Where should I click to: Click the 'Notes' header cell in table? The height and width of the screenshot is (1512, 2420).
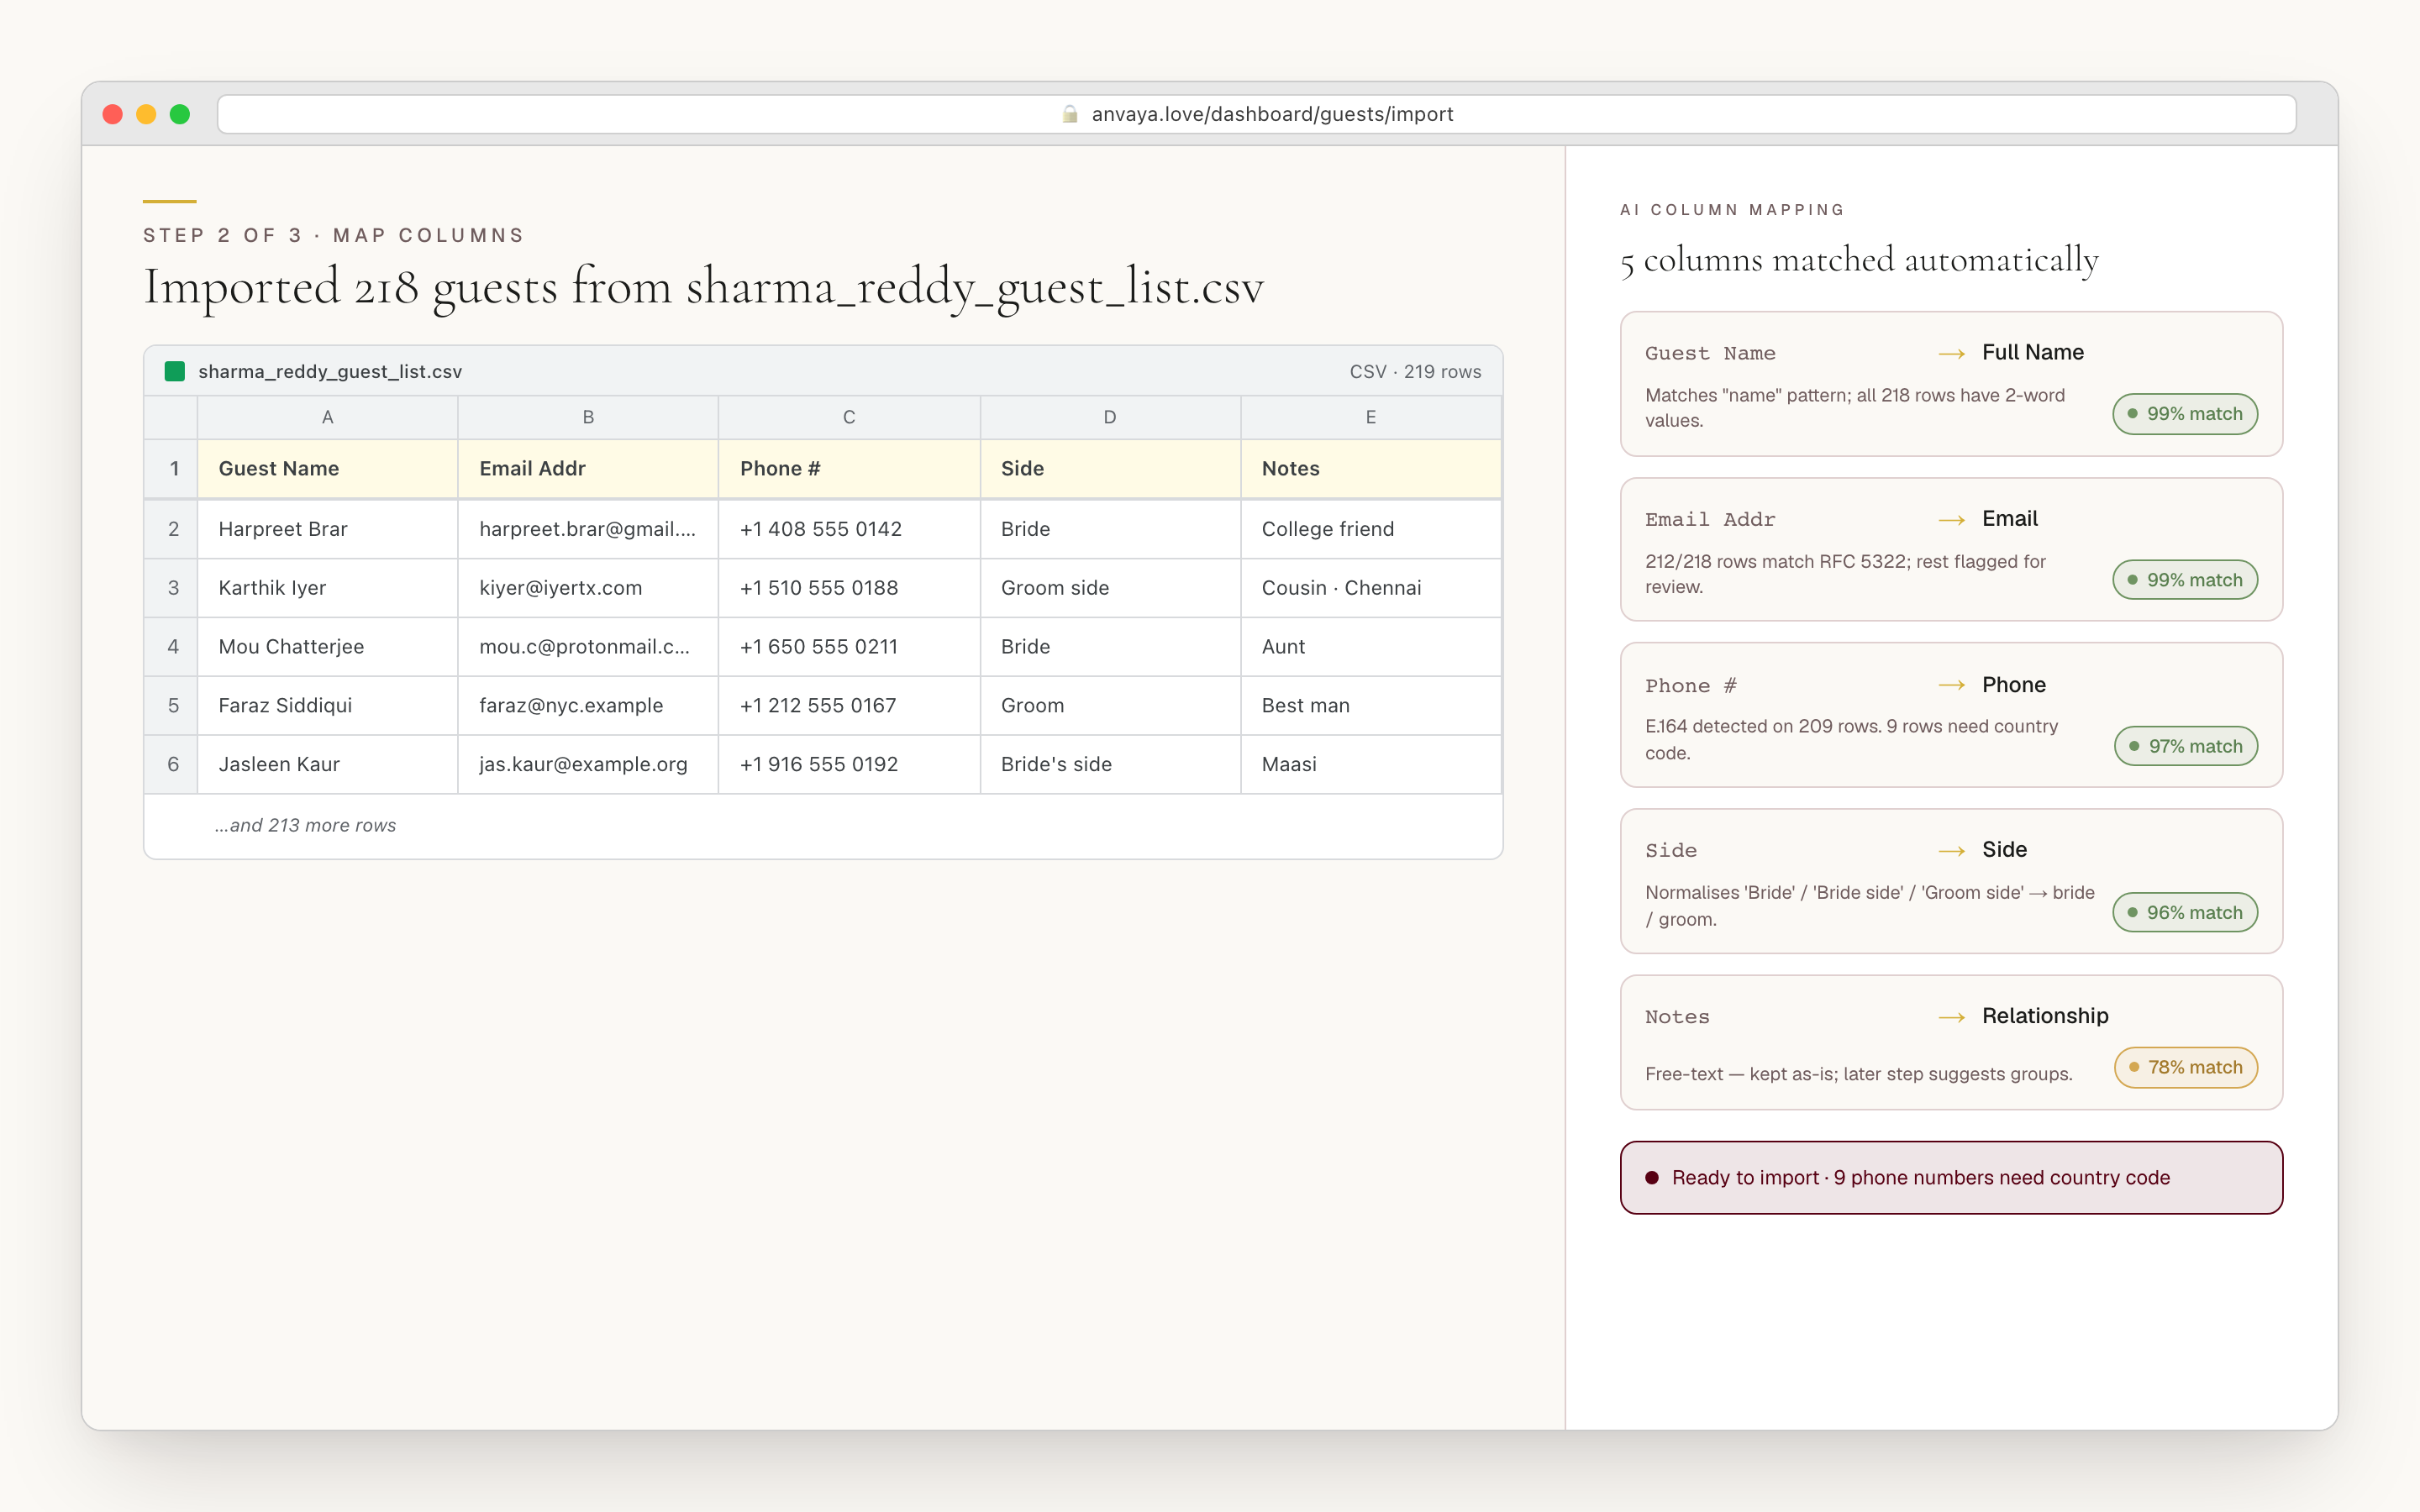pyautogui.click(x=1371, y=469)
